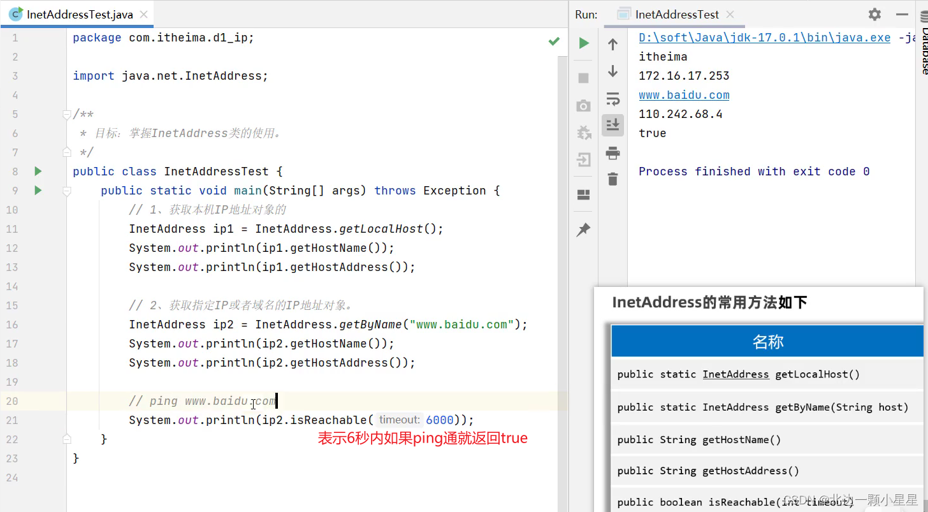Run class from gutter arrow on line 8
Screen dimensions: 928x512
[x=38, y=172]
